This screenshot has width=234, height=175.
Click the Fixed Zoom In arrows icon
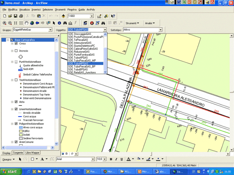click(x=15, y=23)
